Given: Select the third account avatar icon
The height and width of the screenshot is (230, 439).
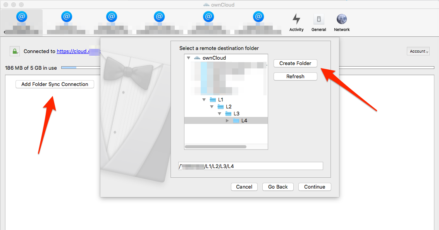Looking at the screenshot, I should 111,16.
